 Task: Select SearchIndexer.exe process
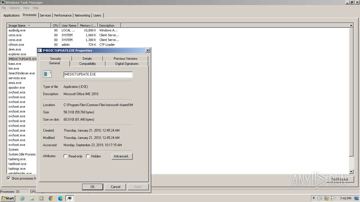tap(22, 73)
